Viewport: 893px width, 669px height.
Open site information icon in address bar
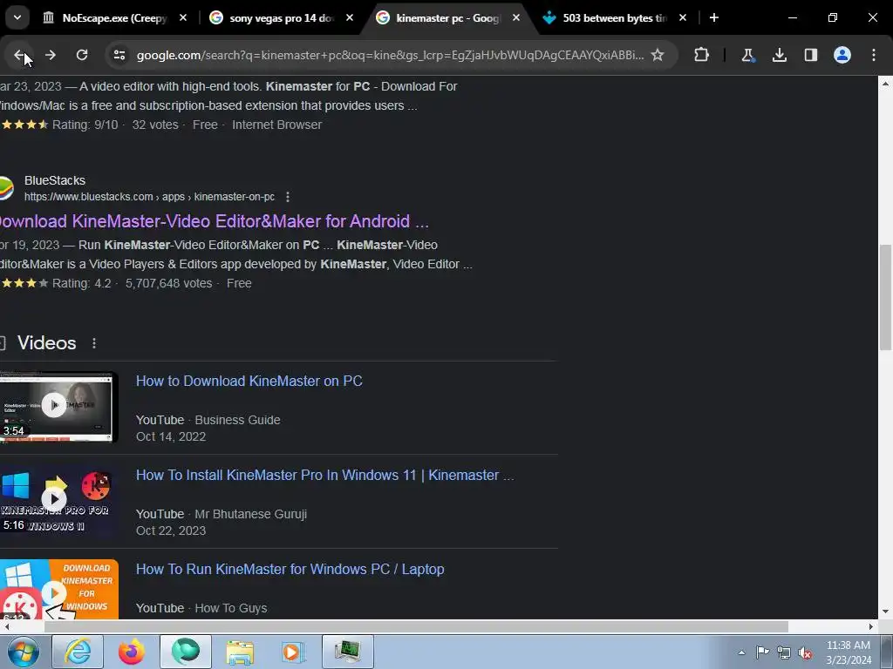click(119, 55)
